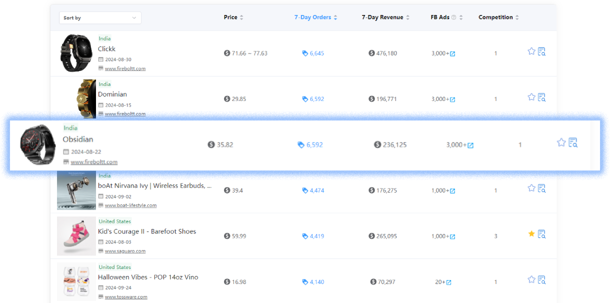Open FB Ads external link icon for Dominian

tap(452, 99)
